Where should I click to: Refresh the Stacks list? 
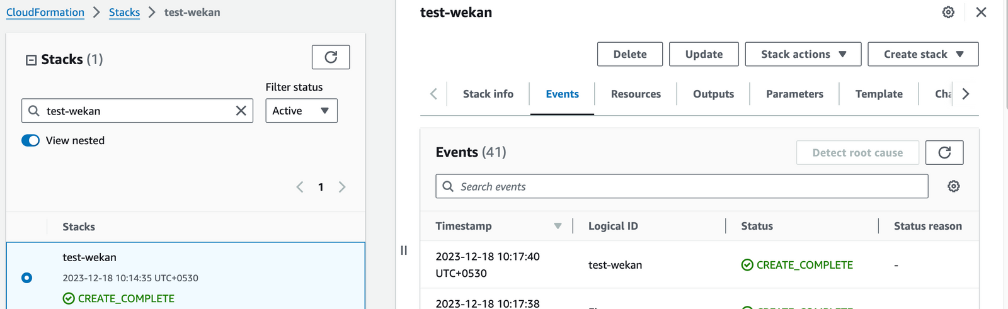point(331,57)
